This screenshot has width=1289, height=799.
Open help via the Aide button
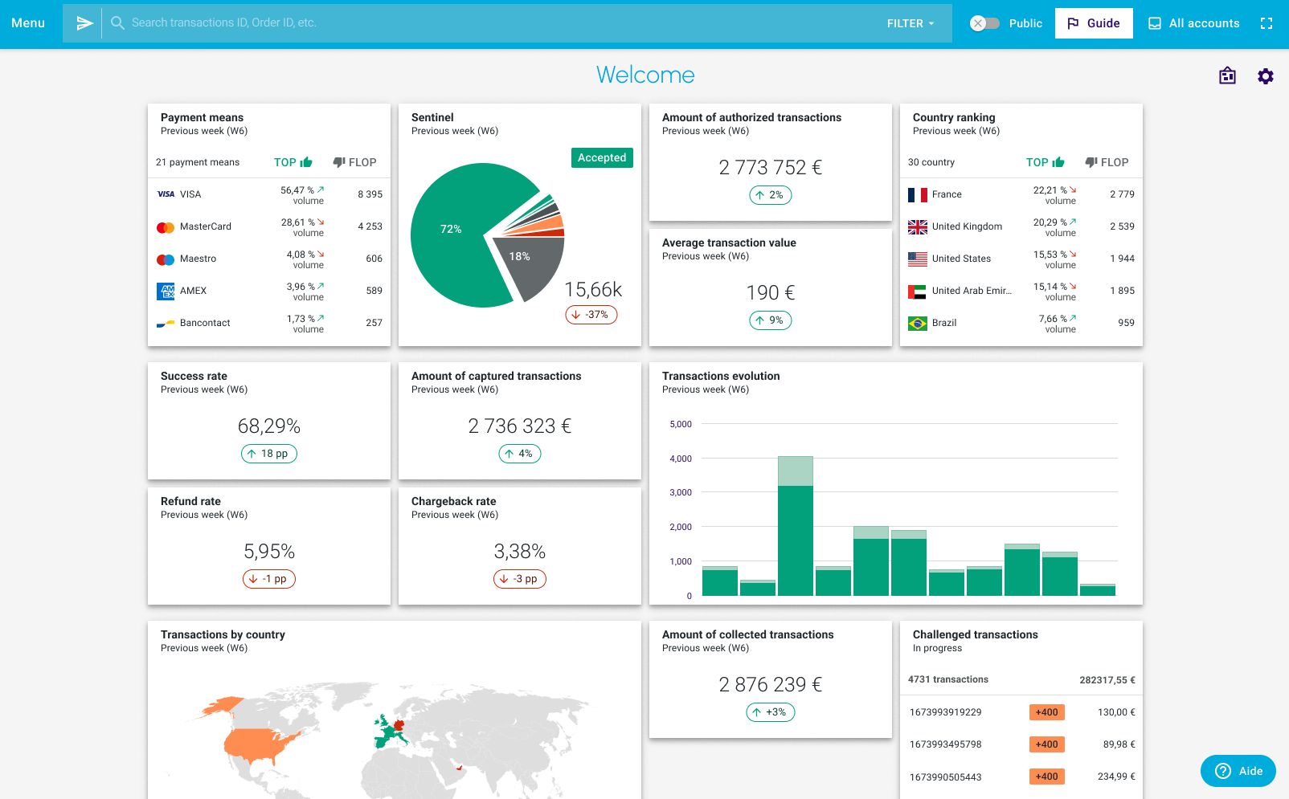[x=1238, y=771]
